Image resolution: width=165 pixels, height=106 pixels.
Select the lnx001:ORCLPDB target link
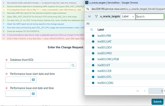(108, 59)
